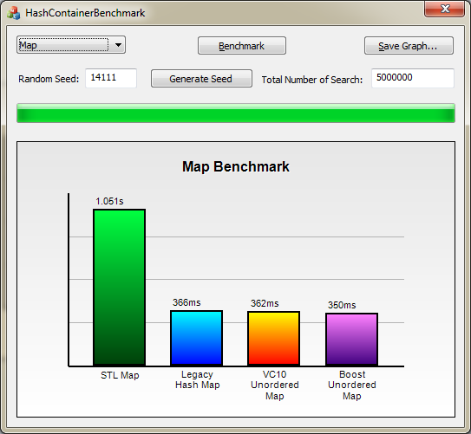
Task: Click the 362ms value label
Action: click(265, 303)
